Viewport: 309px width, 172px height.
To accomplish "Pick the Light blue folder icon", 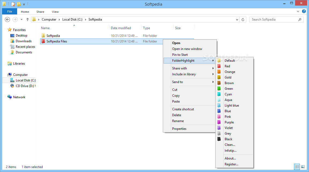I will [x=219, y=105].
